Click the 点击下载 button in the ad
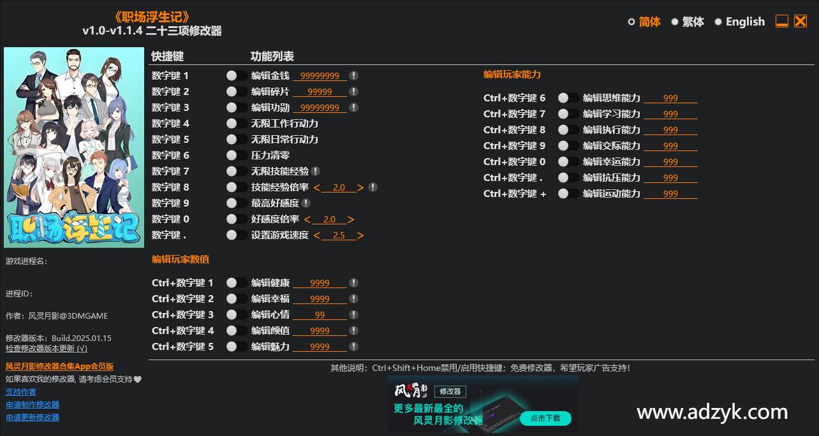Viewport: 819px width, 436px height. pyautogui.click(x=545, y=419)
